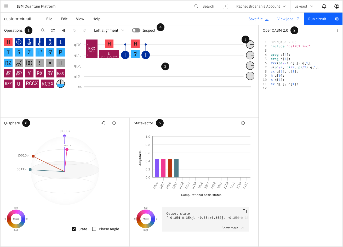Viewport: 343px width, 247px height.
Task: Click the q[0] phase disk
Action: point(250,45)
